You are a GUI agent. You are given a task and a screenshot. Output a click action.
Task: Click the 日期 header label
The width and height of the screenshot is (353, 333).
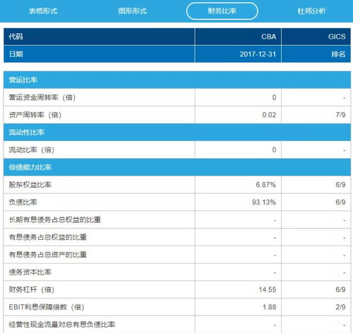click(16, 54)
